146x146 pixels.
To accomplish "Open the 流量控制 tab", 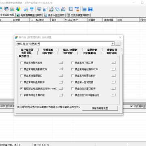I will [92, 50].
